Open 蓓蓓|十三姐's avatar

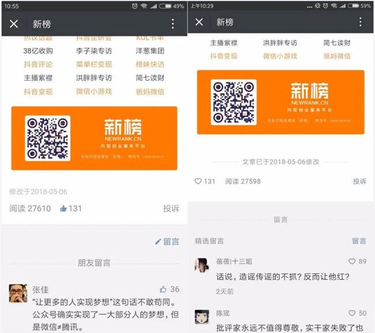click(x=202, y=265)
